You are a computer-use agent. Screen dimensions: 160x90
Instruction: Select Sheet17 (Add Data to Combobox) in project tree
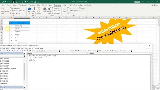(x=8, y=68)
